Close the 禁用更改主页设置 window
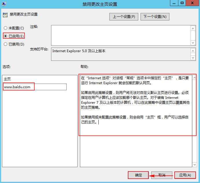This screenshot has width=200, height=183. click(x=192, y=3)
